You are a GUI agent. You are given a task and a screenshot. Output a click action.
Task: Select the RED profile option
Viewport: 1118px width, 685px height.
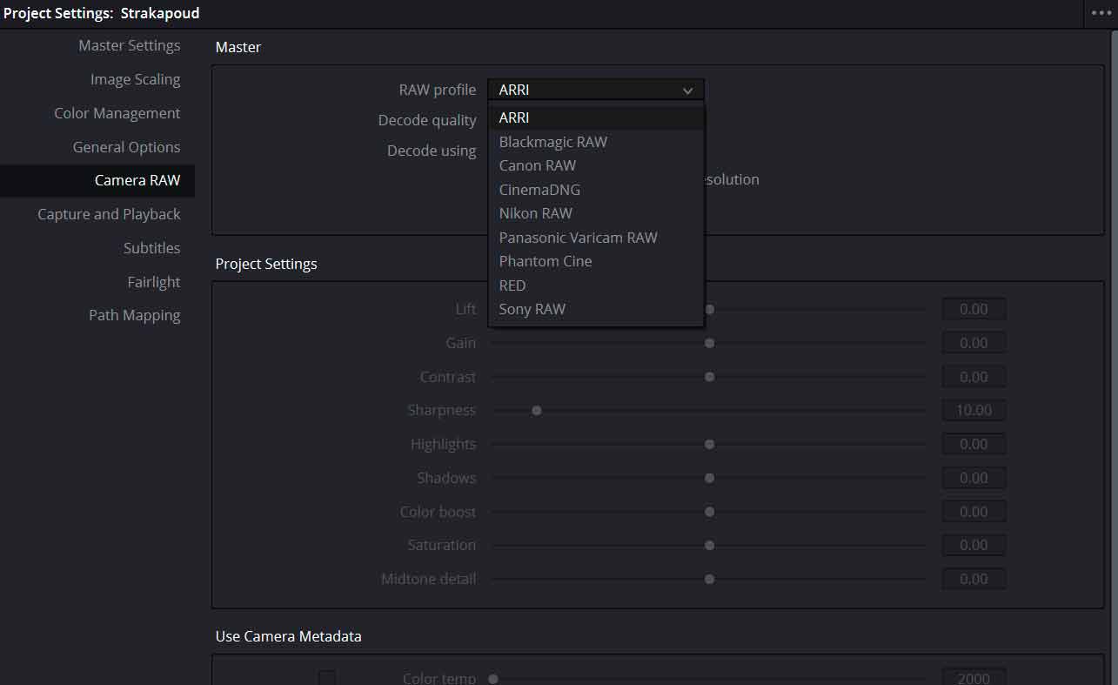[x=512, y=285]
